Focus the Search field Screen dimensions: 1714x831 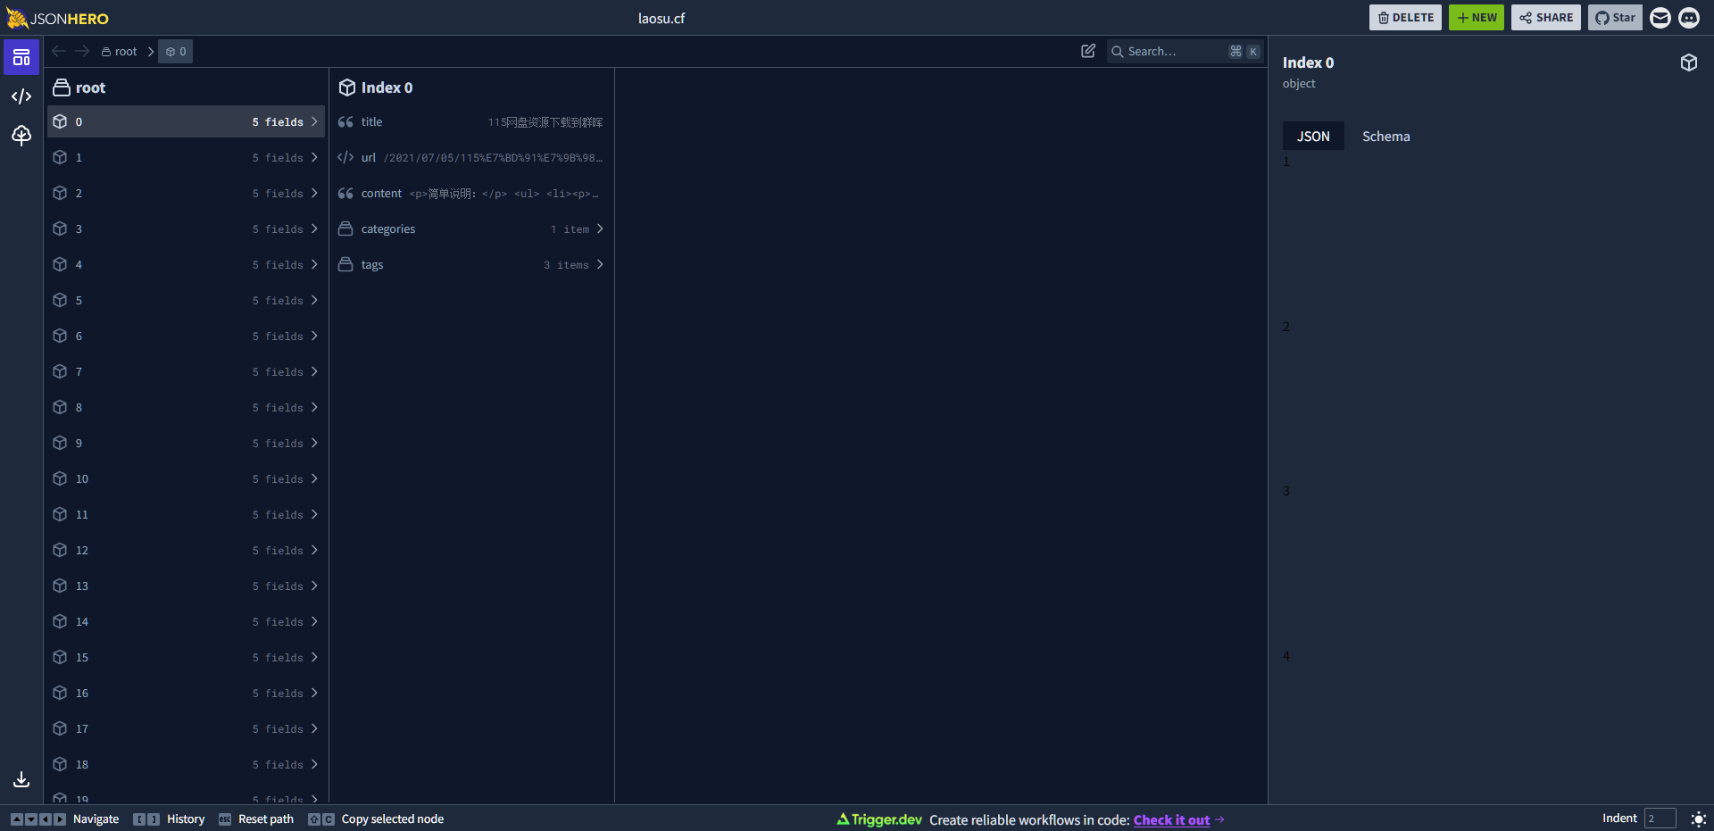(1185, 51)
